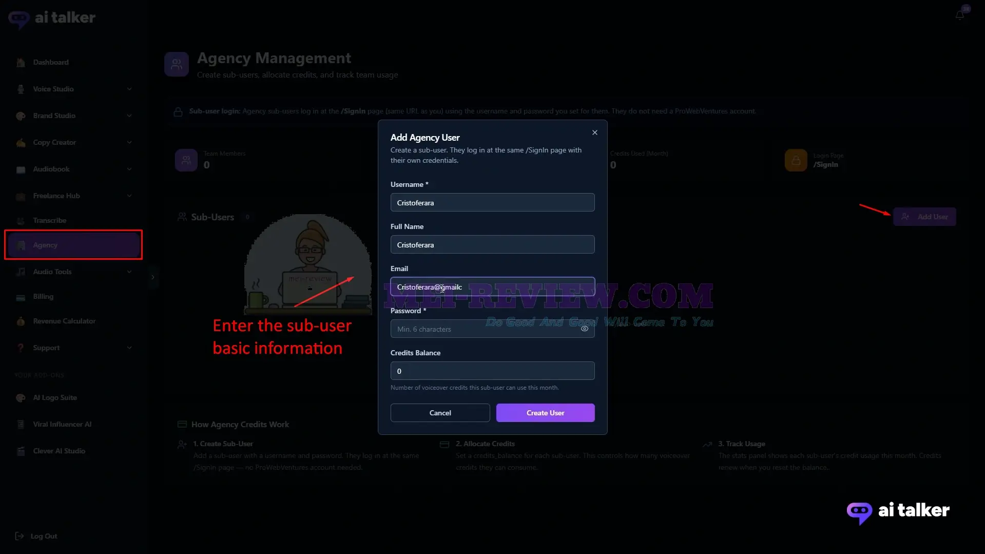Expand the Copy Creator chevron
The image size is (985, 554).
tap(129, 142)
